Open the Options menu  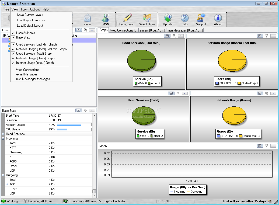point(35,9)
